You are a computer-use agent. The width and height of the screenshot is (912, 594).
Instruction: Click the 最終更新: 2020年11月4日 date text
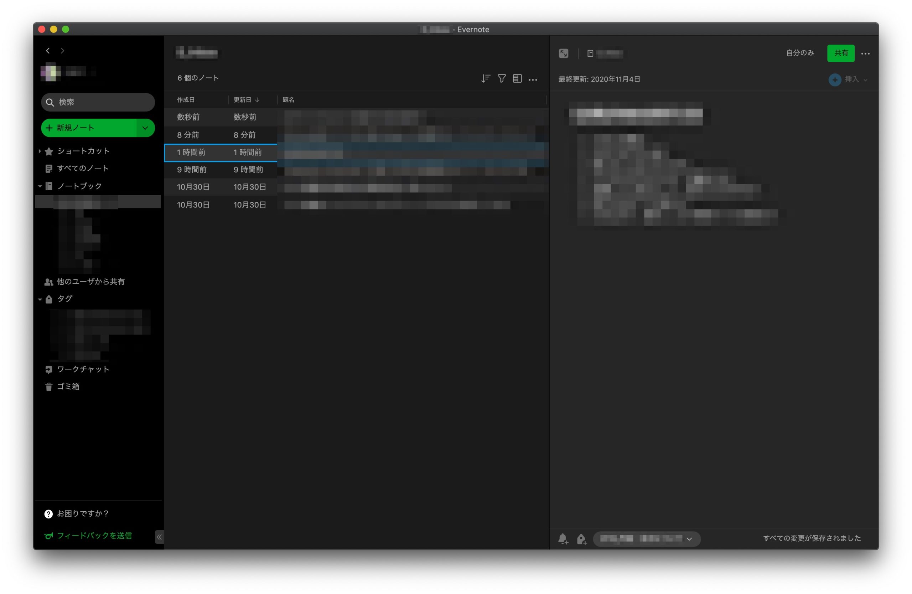(599, 79)
